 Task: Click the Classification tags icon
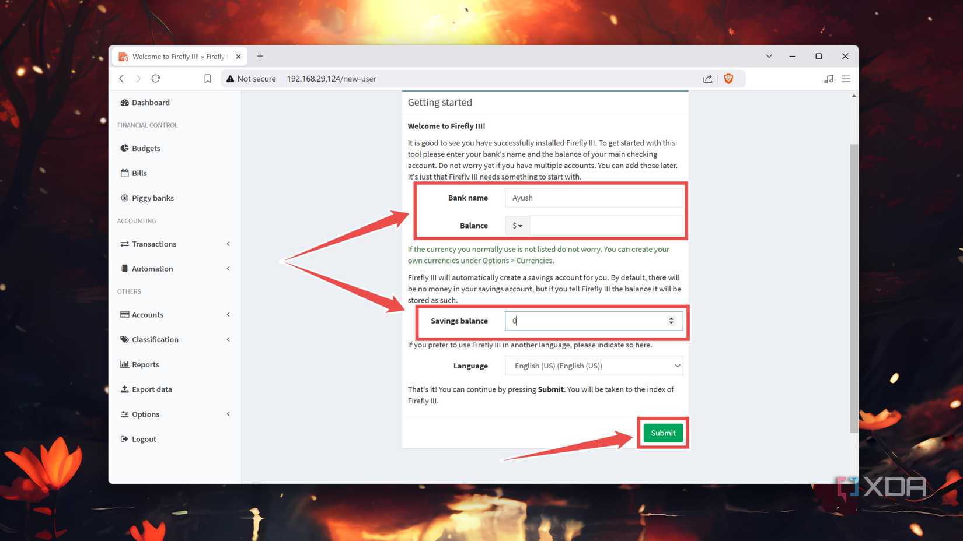(x=124, y=339)
